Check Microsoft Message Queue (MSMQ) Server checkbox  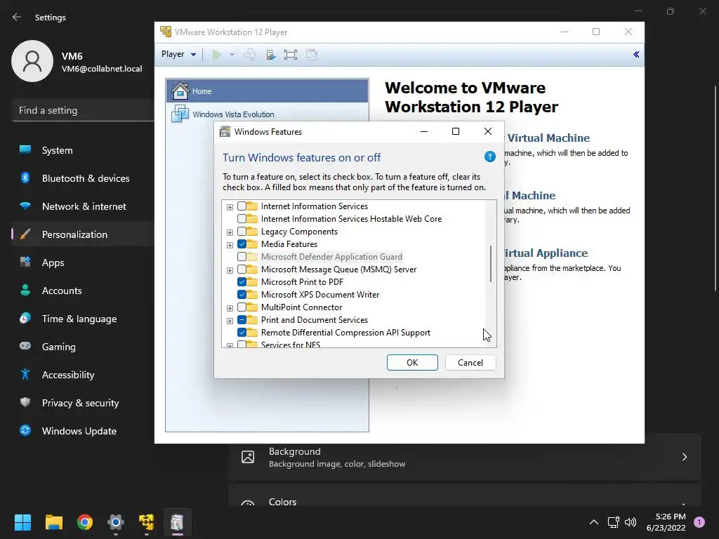point(242,269)
